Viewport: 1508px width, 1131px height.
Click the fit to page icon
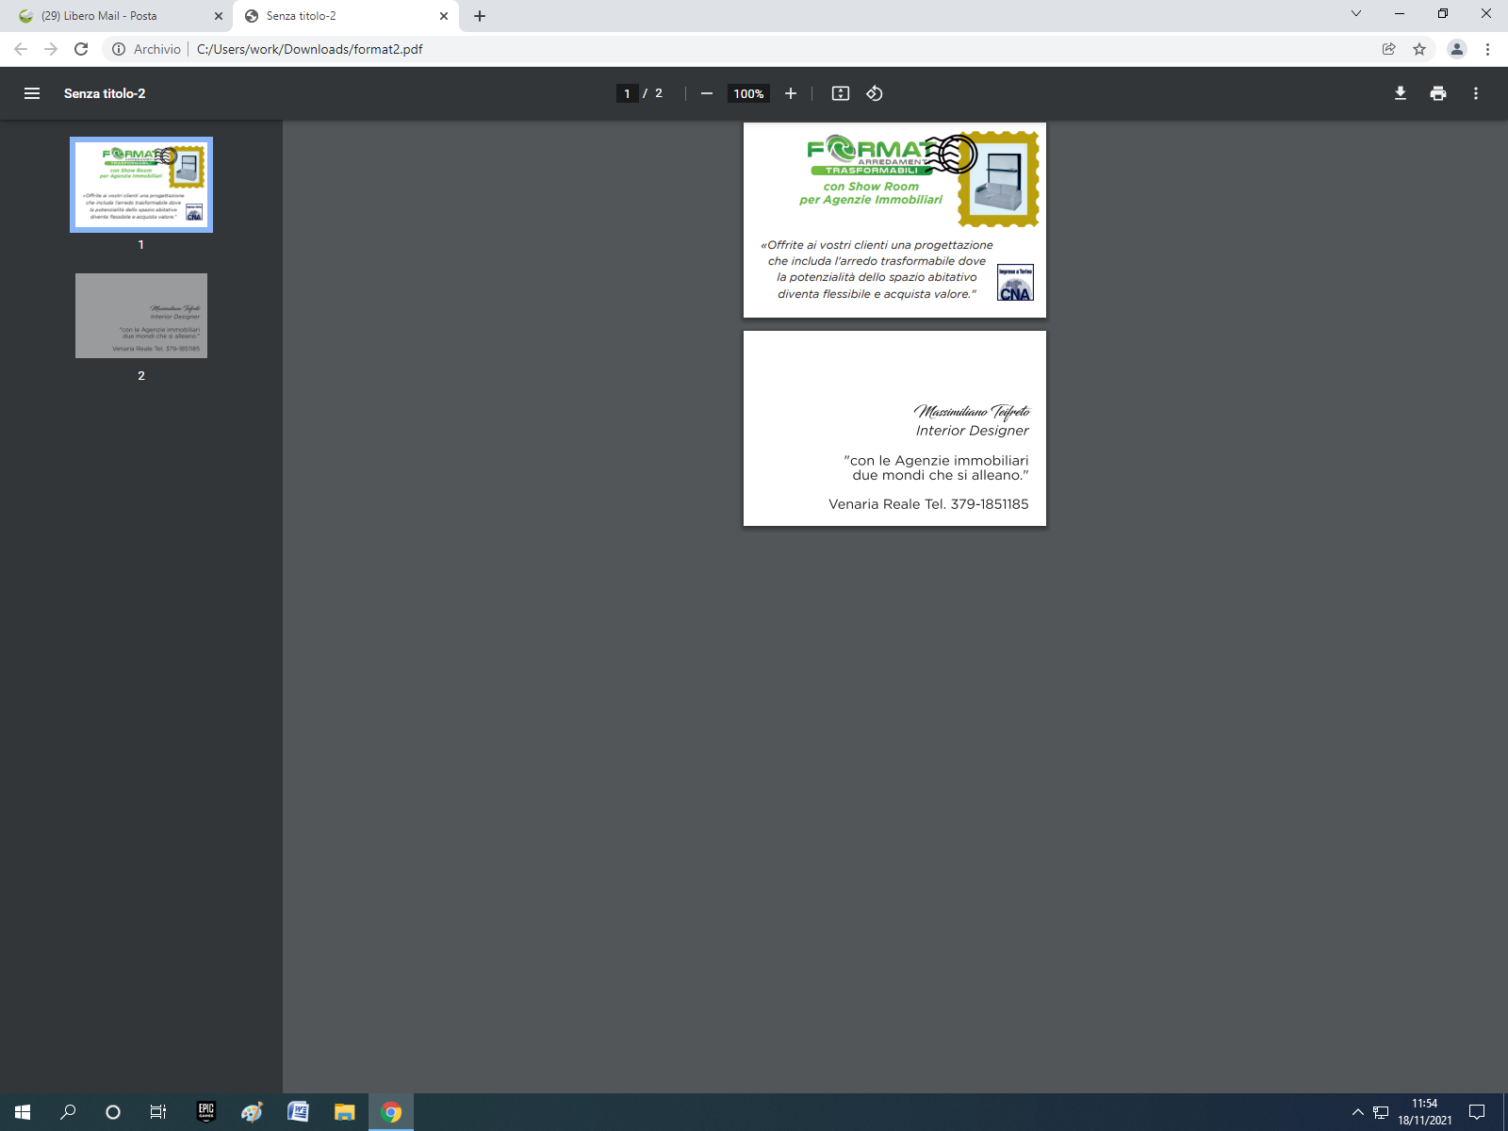(x=841, y=93)
